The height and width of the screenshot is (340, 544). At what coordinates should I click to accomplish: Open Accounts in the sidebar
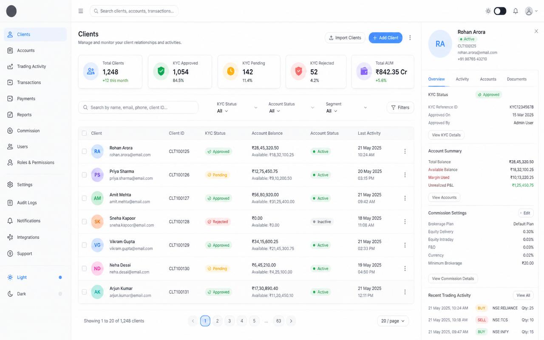pyautogui.click(x=35, y=51)
